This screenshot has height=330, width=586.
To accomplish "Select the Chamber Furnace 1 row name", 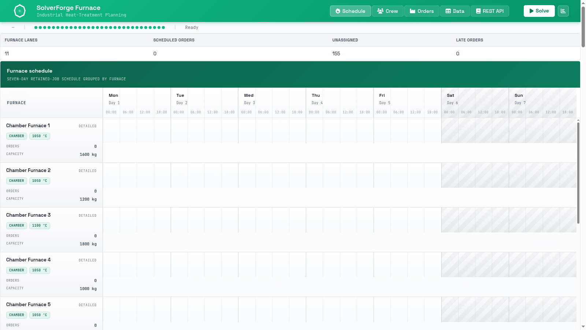I will tap(28, 125).
